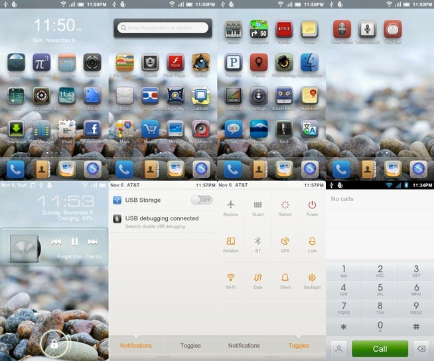
Task: Open the Calculator app with pi icon
Action: click(42, 62)
